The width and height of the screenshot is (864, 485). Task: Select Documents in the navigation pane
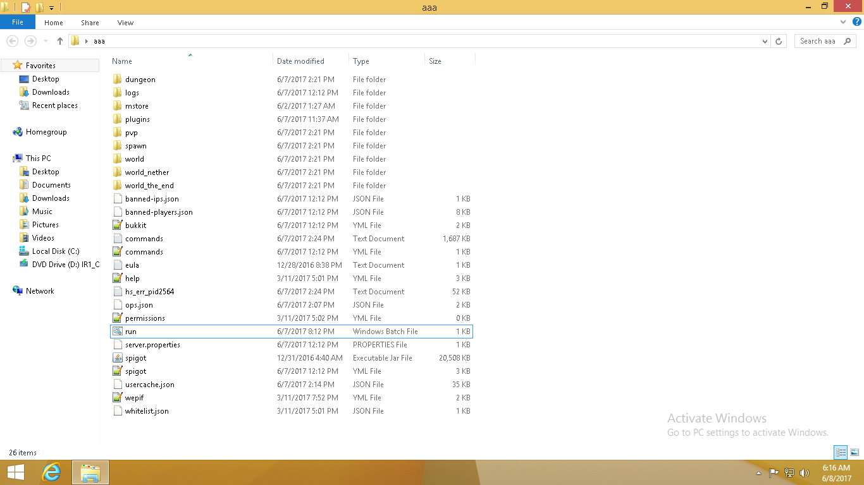(x=51, y=185)
